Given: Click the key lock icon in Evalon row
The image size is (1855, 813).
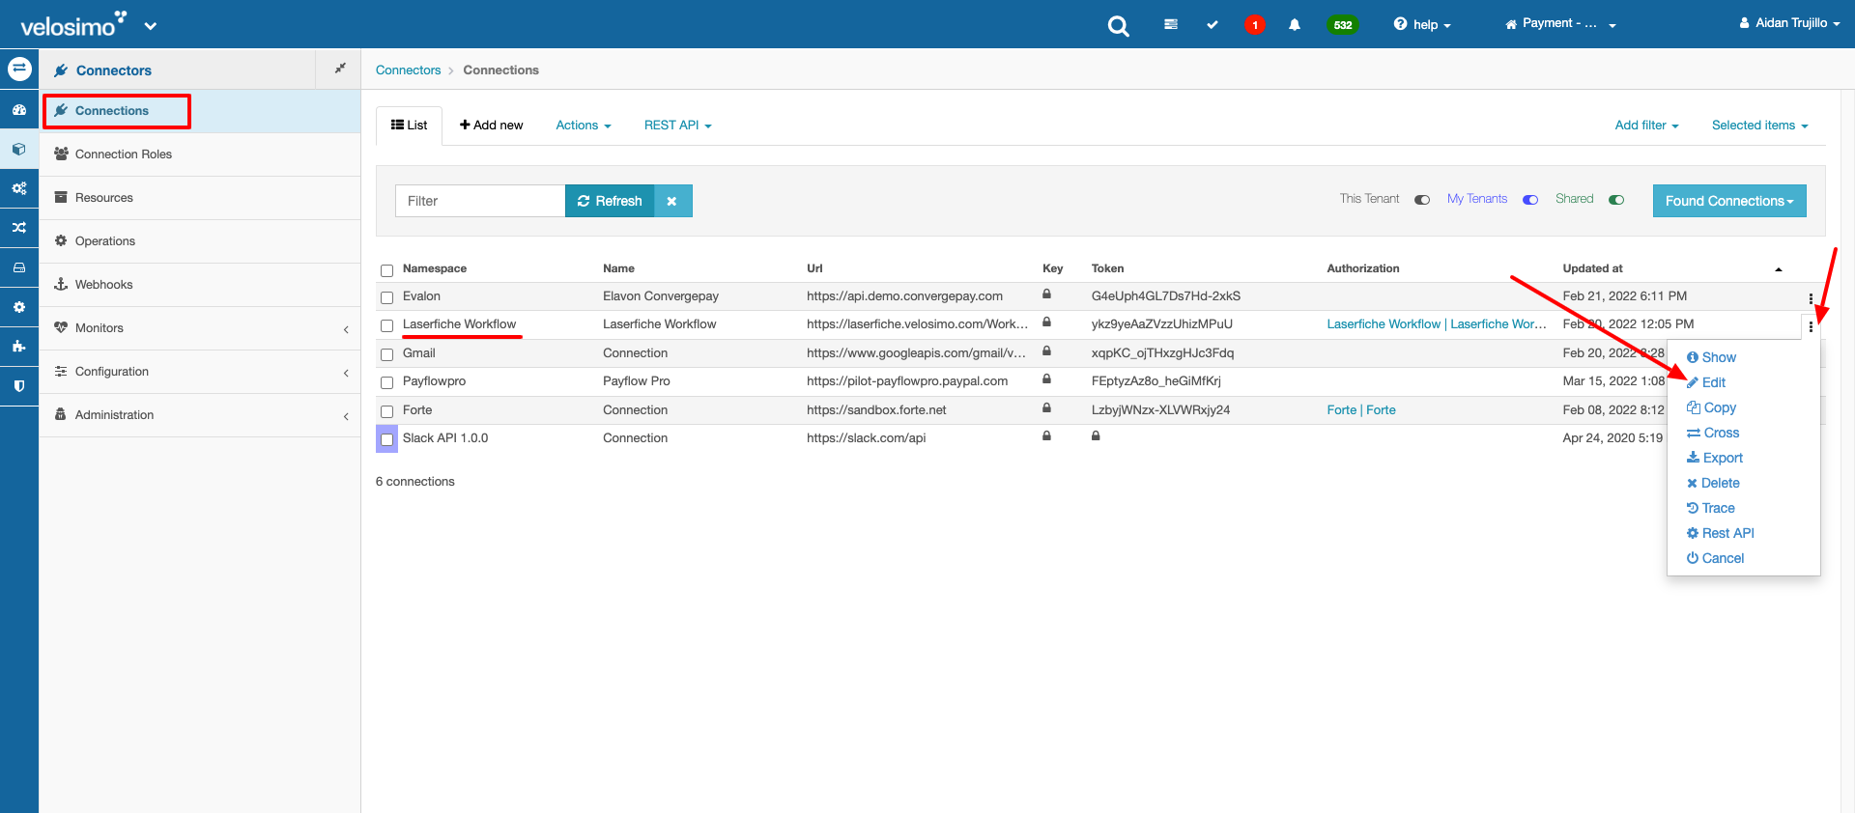Looking at the screenshot, I should tap(1046, 294).
